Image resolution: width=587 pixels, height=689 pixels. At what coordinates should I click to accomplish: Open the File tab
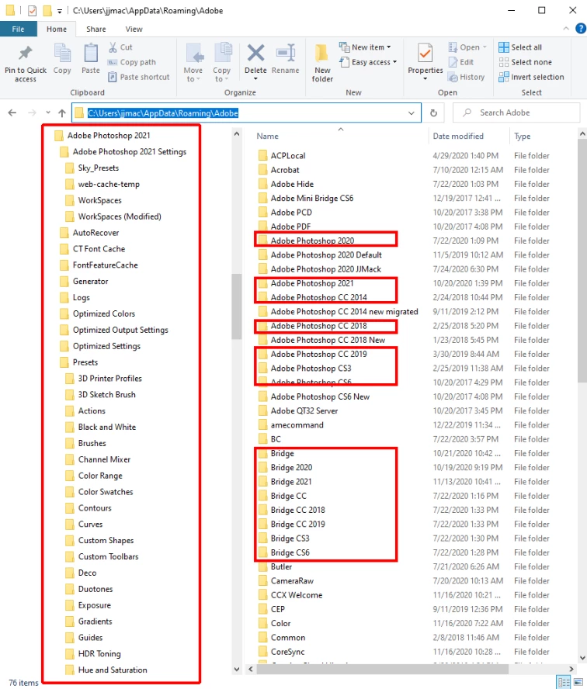[x=19, y=29]
